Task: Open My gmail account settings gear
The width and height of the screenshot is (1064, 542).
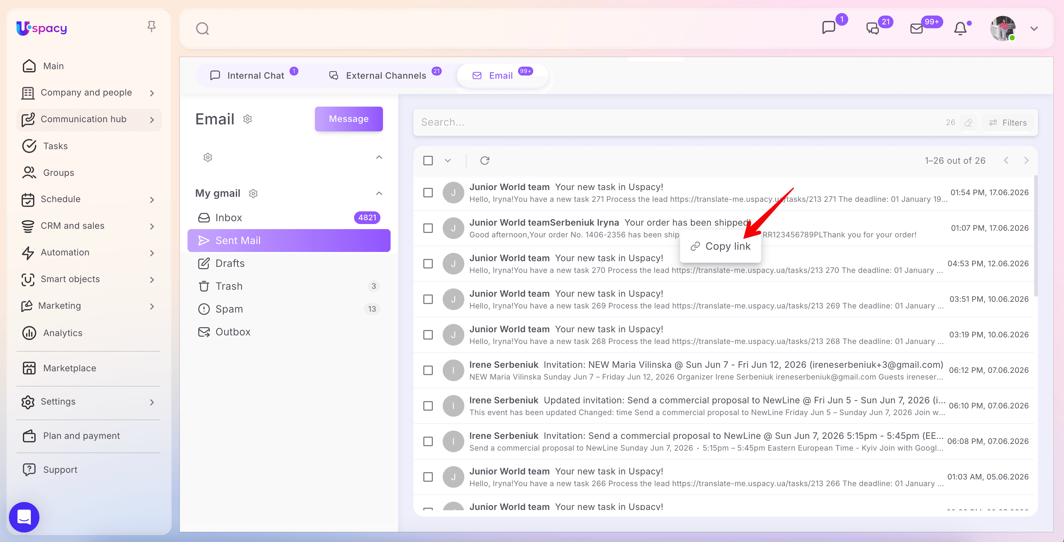Action: (253, 194)
